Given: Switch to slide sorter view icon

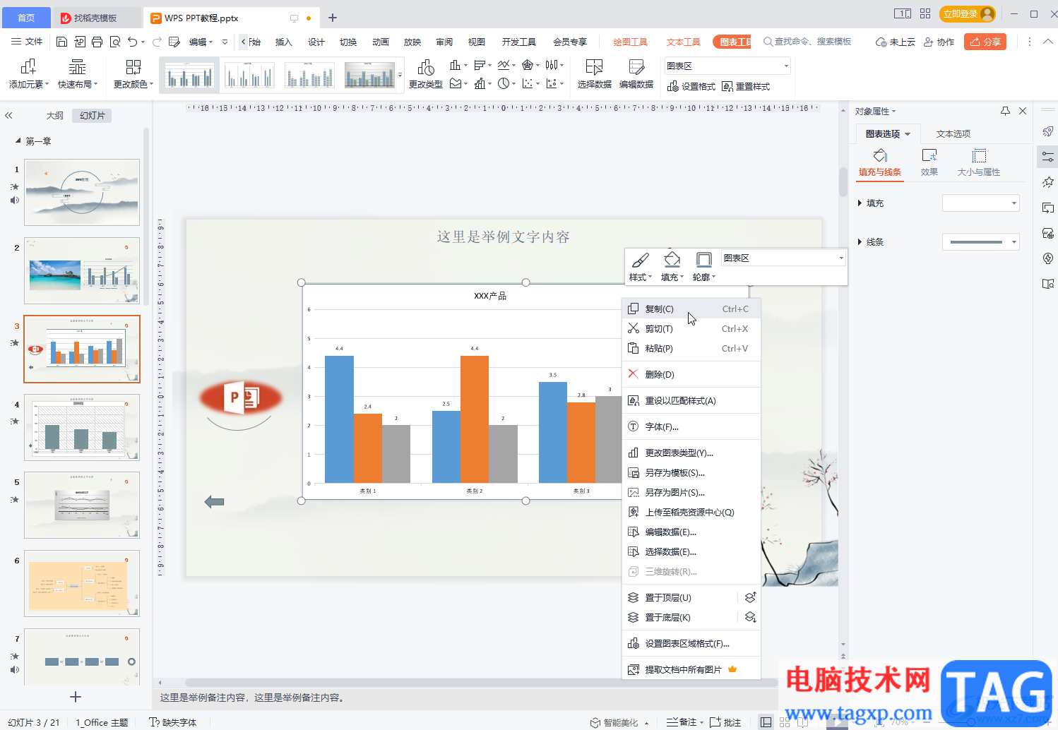Looking at the screenshot, I should click(784, 722).
